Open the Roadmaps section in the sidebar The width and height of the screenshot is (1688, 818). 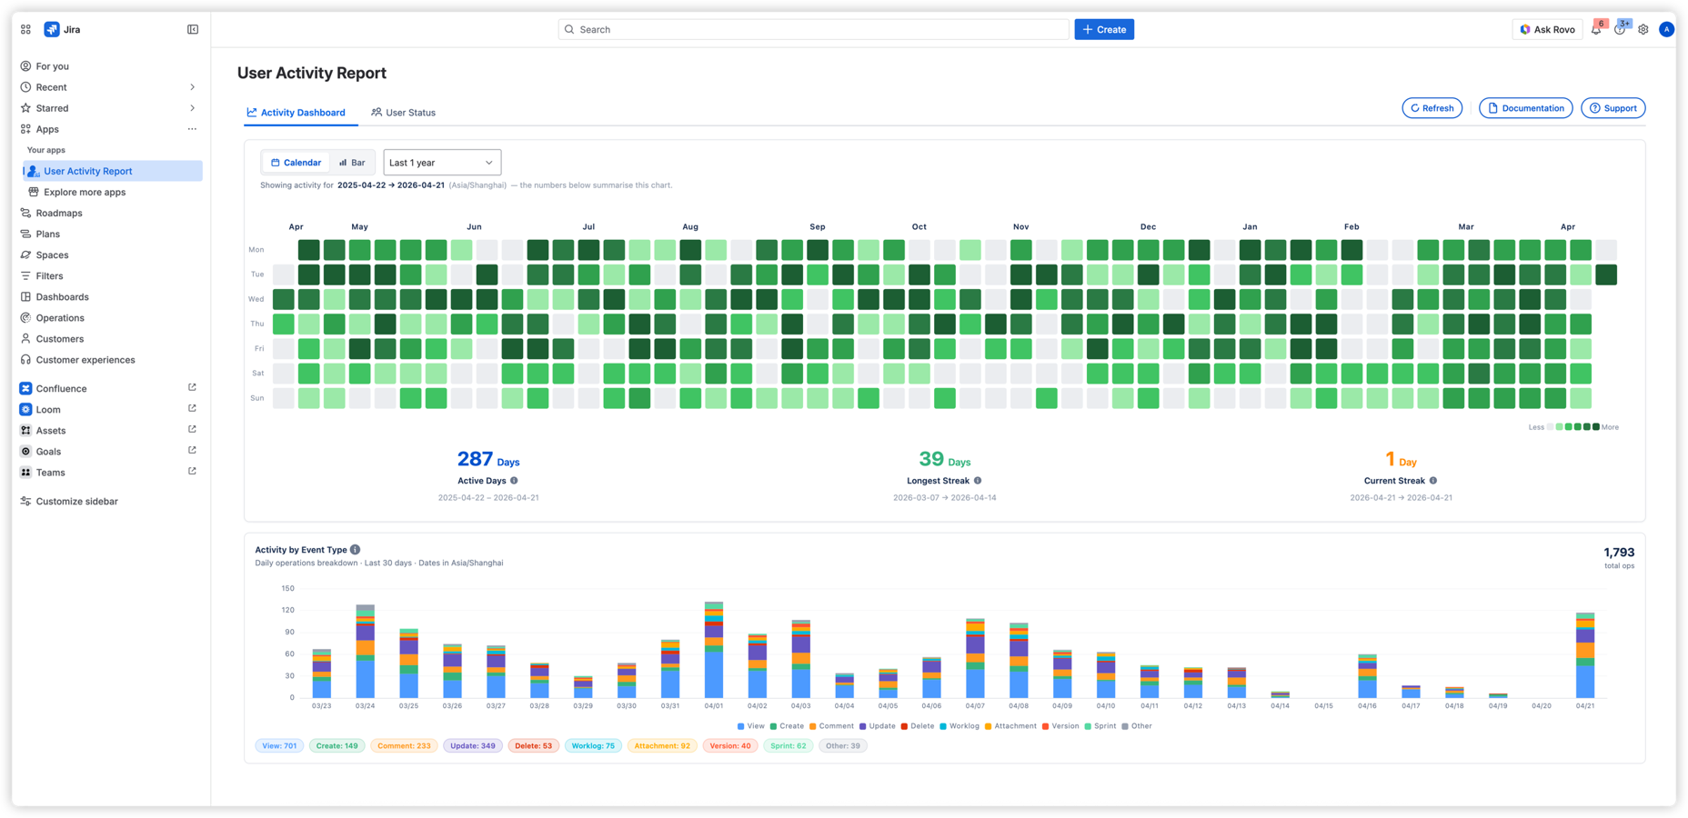[58, 213]
